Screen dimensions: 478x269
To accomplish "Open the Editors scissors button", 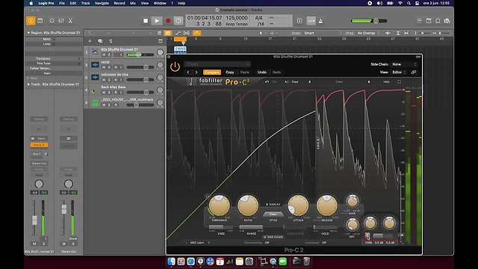I will click(x=70, y=21).
